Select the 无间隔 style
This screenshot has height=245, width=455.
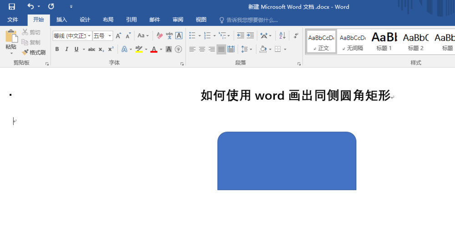pyautogui.click(x=353, y=42)
